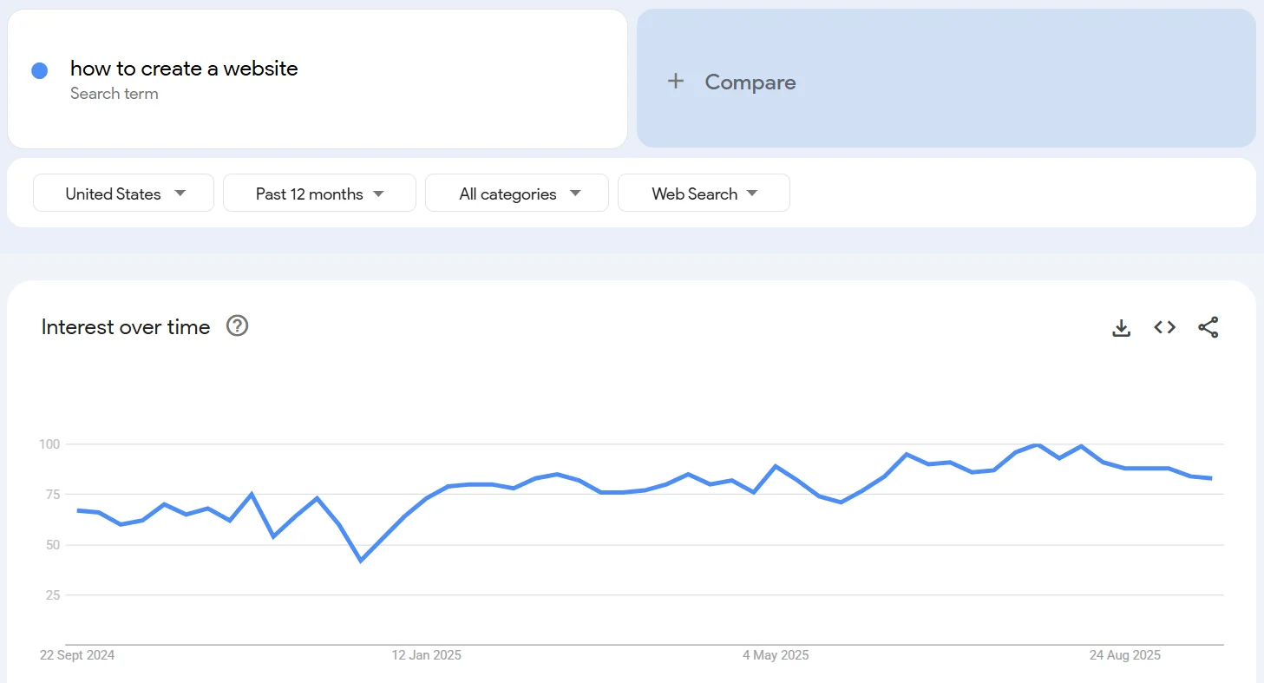Download the Interest over time data
1264x683 pixels.
[x=1122, y=327]
